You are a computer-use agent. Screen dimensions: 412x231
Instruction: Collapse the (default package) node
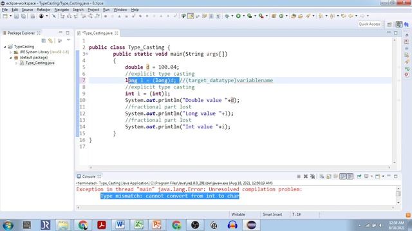coord(11,58)
